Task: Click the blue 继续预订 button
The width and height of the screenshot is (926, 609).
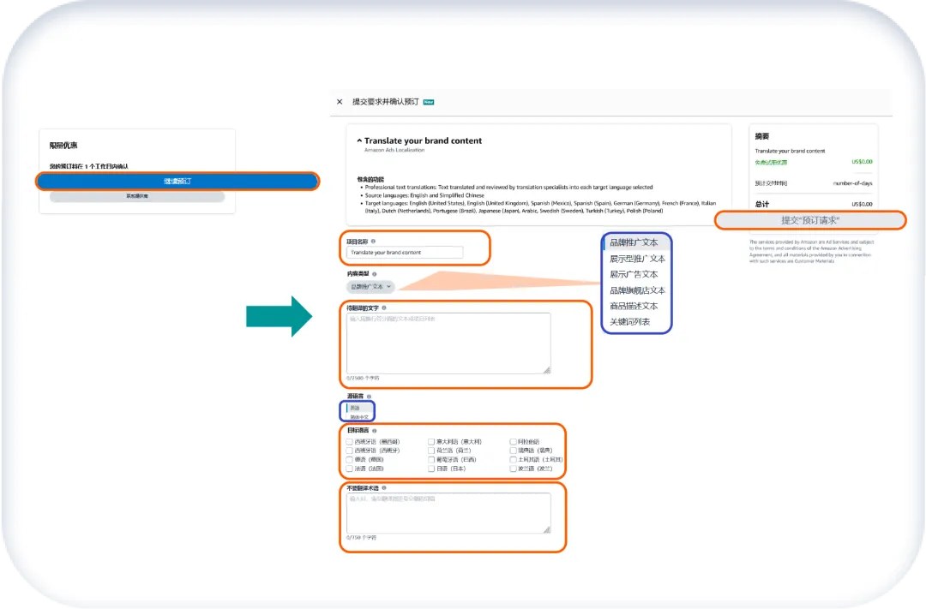Action: point(177,182)
